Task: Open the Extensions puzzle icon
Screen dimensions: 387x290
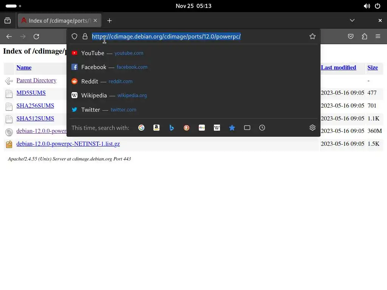Action: point(364,37)
